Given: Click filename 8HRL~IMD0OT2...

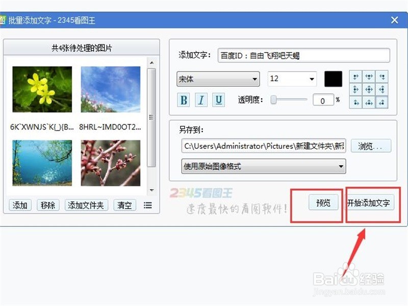Looking at the screenshot, I should click(110, 127).
